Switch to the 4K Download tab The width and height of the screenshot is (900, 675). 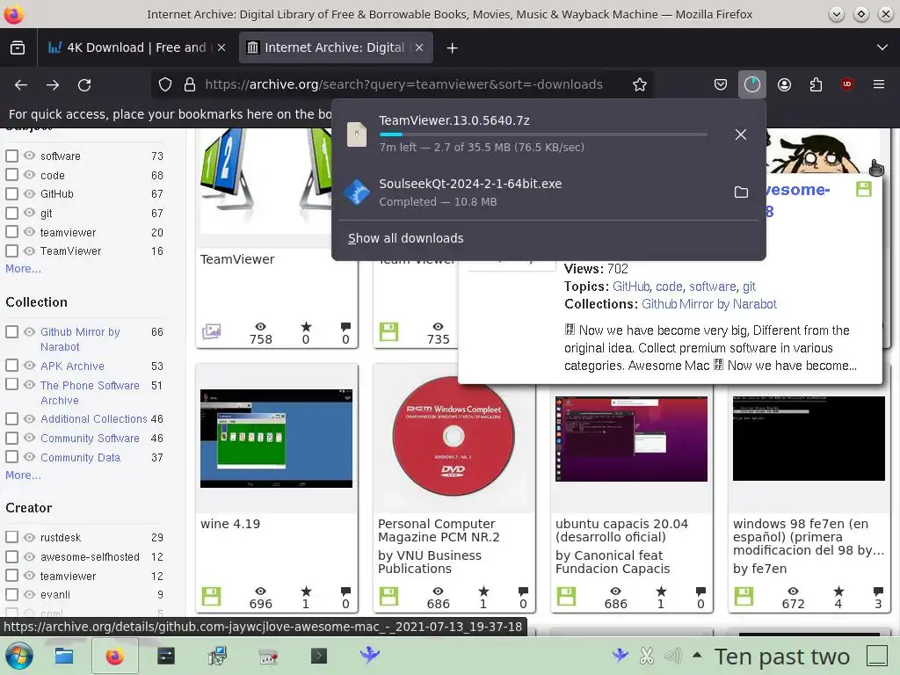(136, 47)
